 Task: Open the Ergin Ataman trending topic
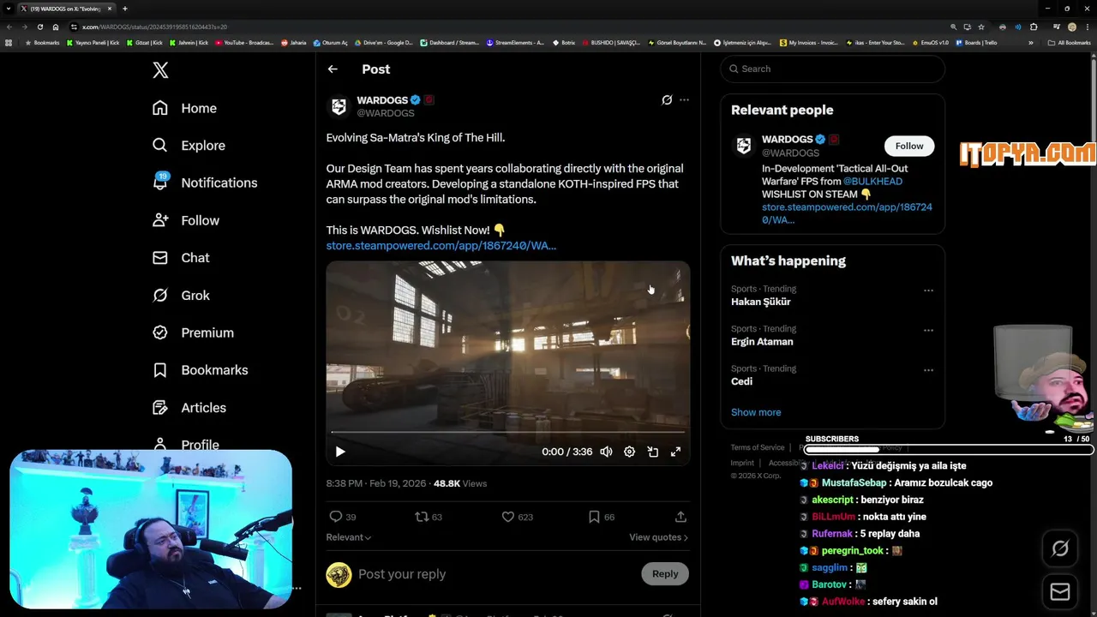(x=762, y=342)
